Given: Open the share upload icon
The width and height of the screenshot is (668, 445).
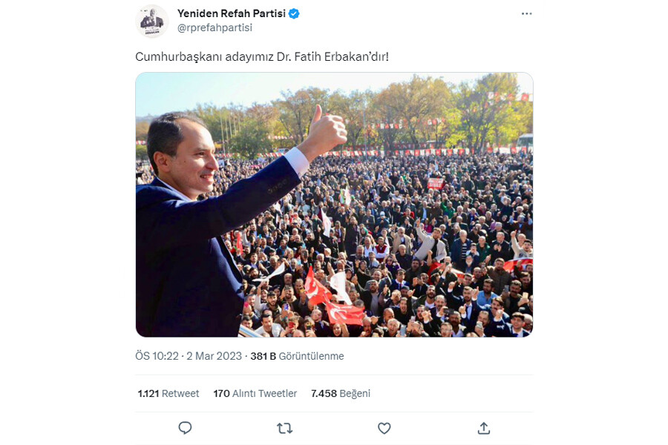Looking at the screenshot, I should click(x=483, y=428).
